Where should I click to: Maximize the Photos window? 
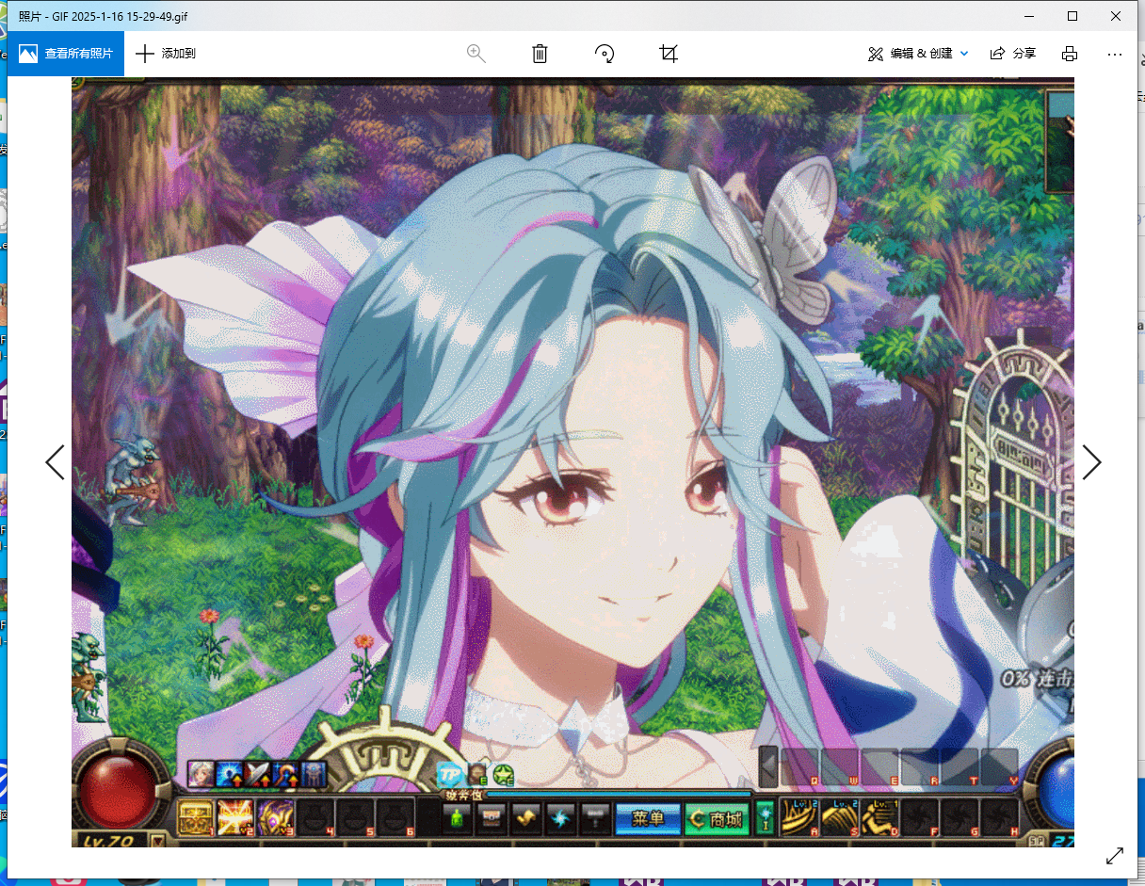click(1072, 16)
